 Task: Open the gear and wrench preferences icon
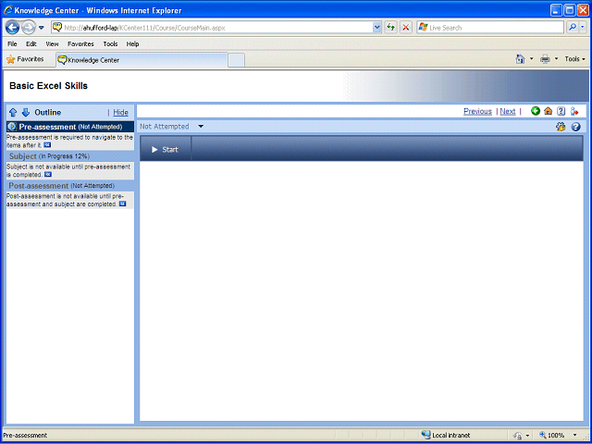[x=561, y=127]
